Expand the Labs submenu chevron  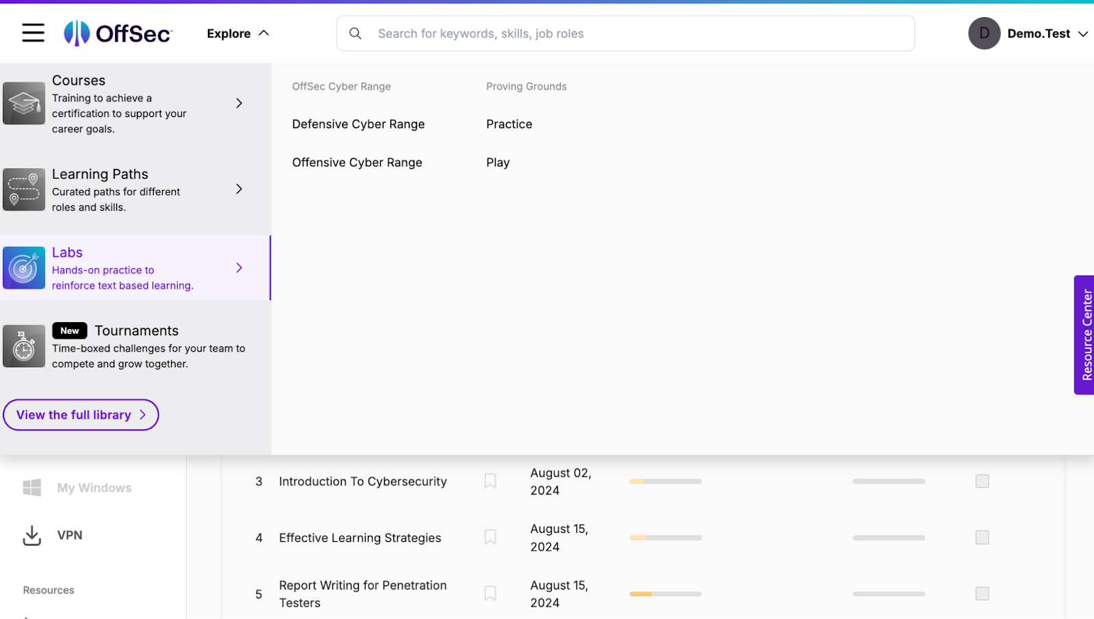coord(239,268)
